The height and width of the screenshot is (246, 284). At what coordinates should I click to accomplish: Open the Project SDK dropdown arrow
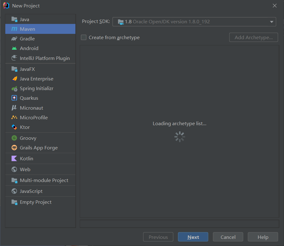272,22
